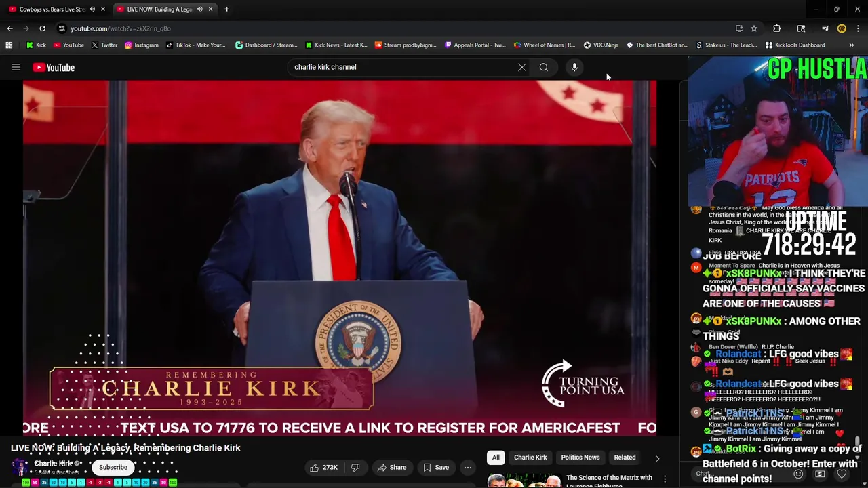Image resolution: width=868 pixels, height=488 pixels.
Task: Mute the LIVE NOW tab audio icon
Action: click(x=199, y=9)
